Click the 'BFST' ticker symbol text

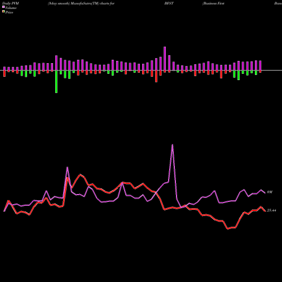pyautogui.click(x=169, y=3)
